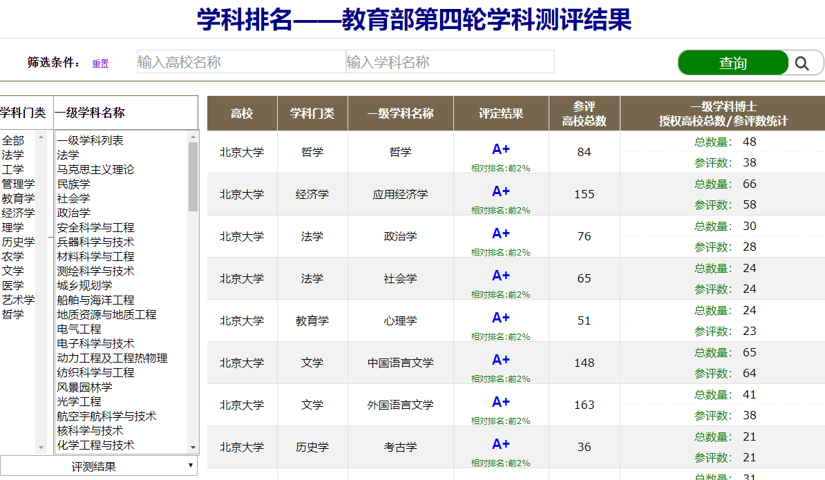Viewport: 825px width, 480px height.
Task: Choose 哲学 from the 学科门类 list
Action: (x=12, y=314)
